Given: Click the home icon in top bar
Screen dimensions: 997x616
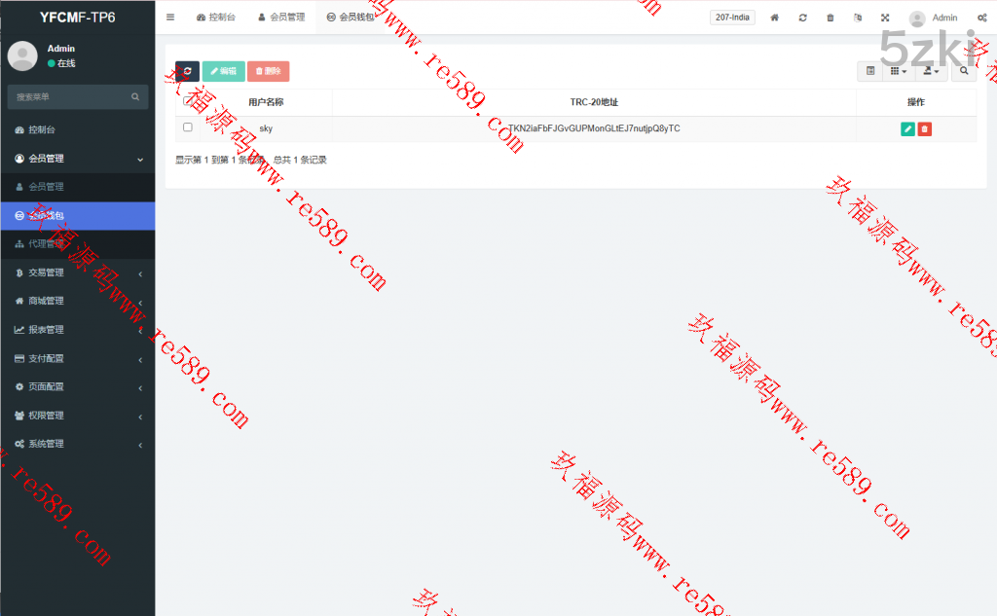Looking at the screenshot, I should point(775,18).
